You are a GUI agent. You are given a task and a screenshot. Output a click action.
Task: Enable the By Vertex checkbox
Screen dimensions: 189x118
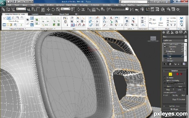(x=165, y=78)
